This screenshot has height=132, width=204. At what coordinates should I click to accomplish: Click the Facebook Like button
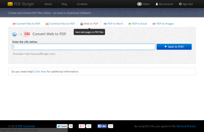(102, 126)
